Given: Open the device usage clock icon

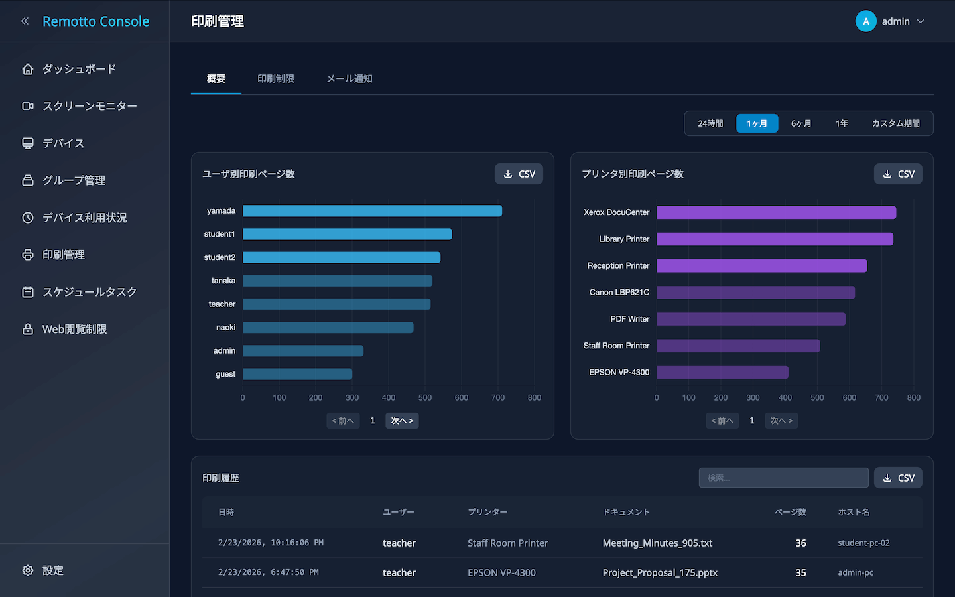Looking at the screenshot, I should click(x=28, y=218).
